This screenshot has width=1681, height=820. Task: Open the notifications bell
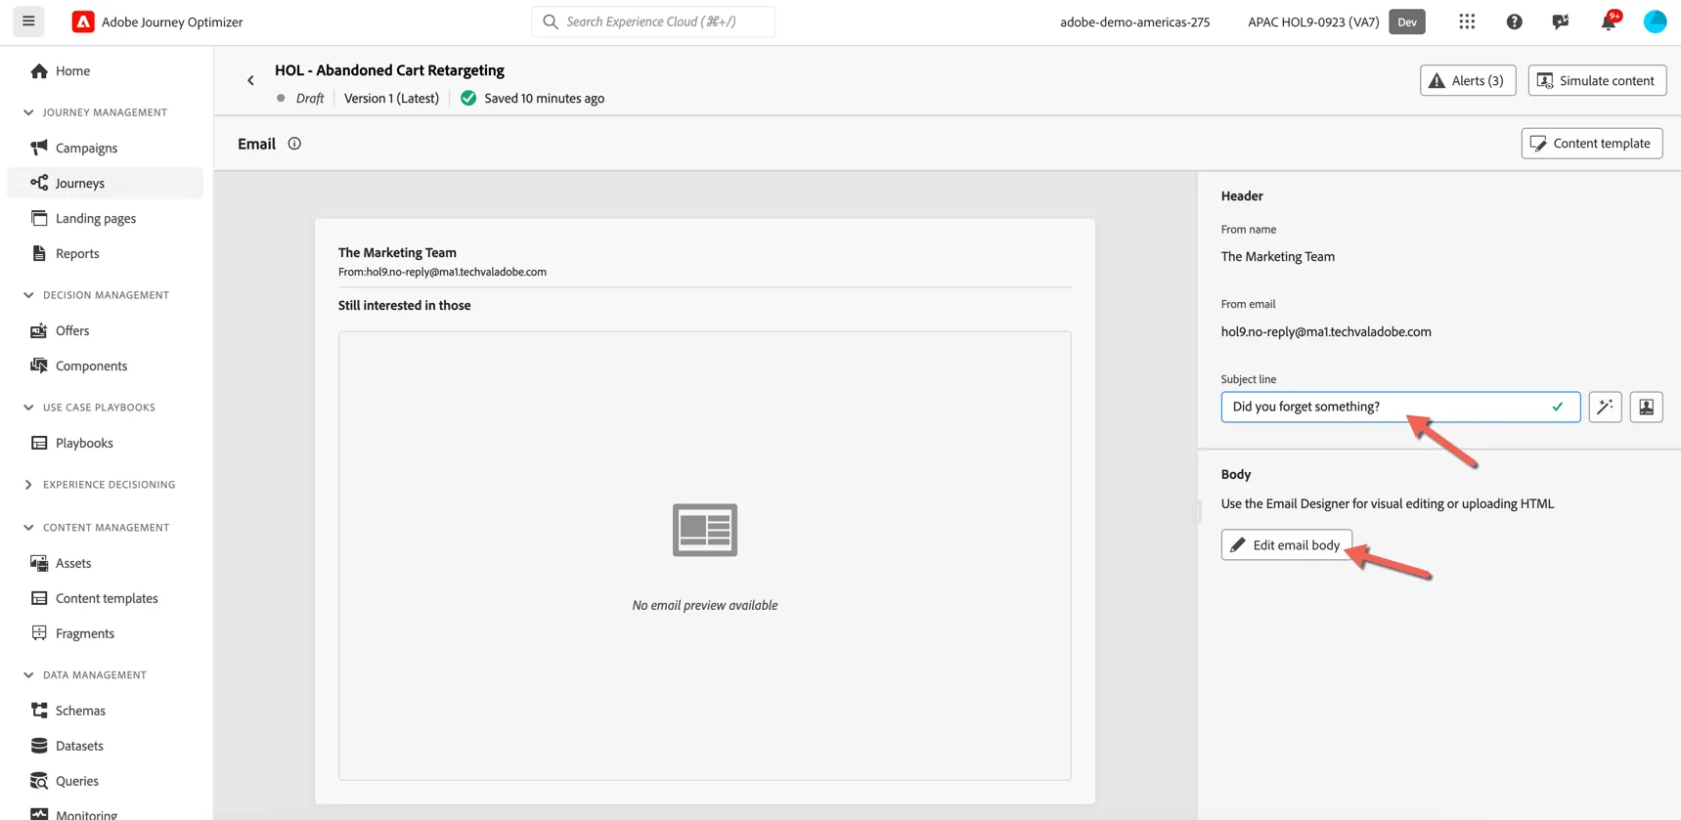pos(1609,22)
